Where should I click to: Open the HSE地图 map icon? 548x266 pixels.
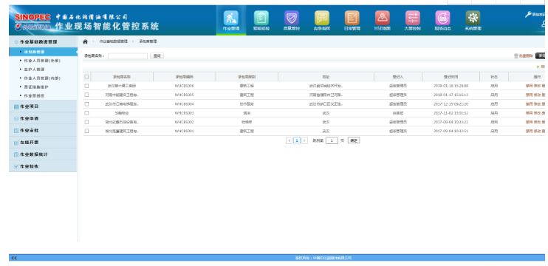coord(383,18)
